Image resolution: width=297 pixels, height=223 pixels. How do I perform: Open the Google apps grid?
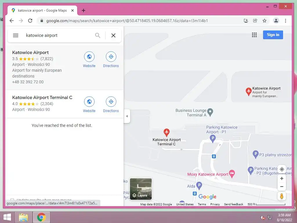coord(254,35)
